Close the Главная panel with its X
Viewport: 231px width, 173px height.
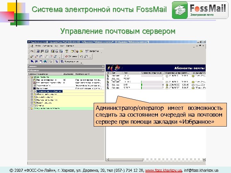[103, 66]
